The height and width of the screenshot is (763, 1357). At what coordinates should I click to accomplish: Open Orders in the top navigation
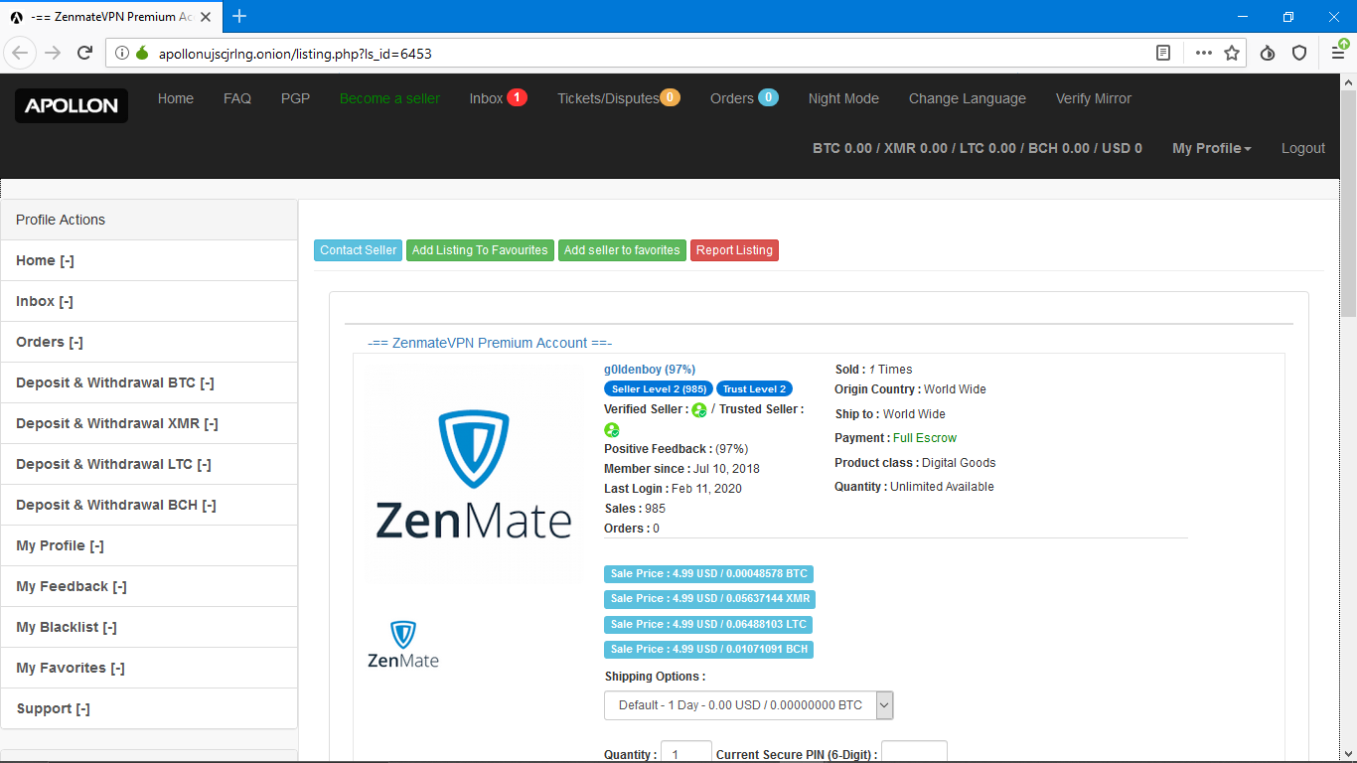pos(732,98)
